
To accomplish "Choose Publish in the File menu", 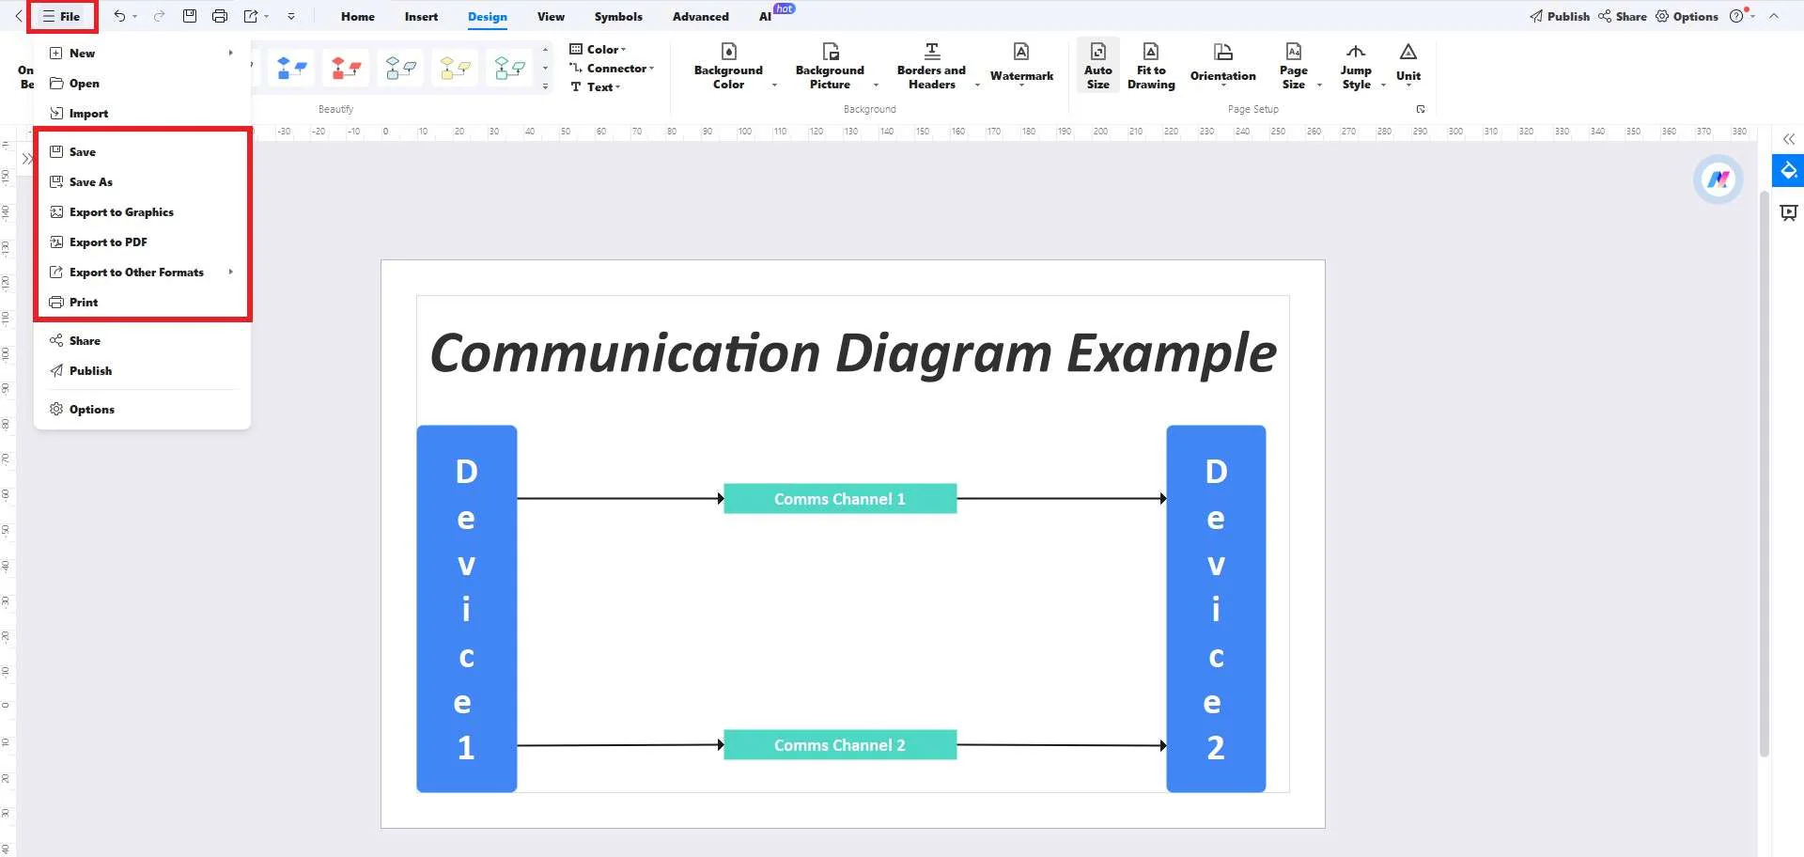I will click(143, 371).
